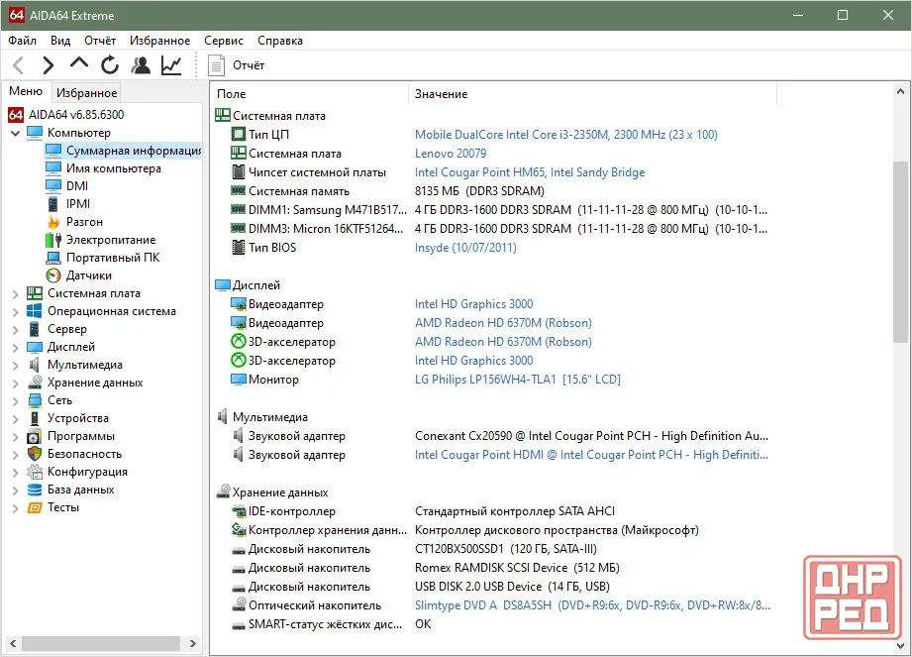This screenshot has width=912, height=657.
Task: Open the Lenovo 20079 link
Action: point(451,154)
